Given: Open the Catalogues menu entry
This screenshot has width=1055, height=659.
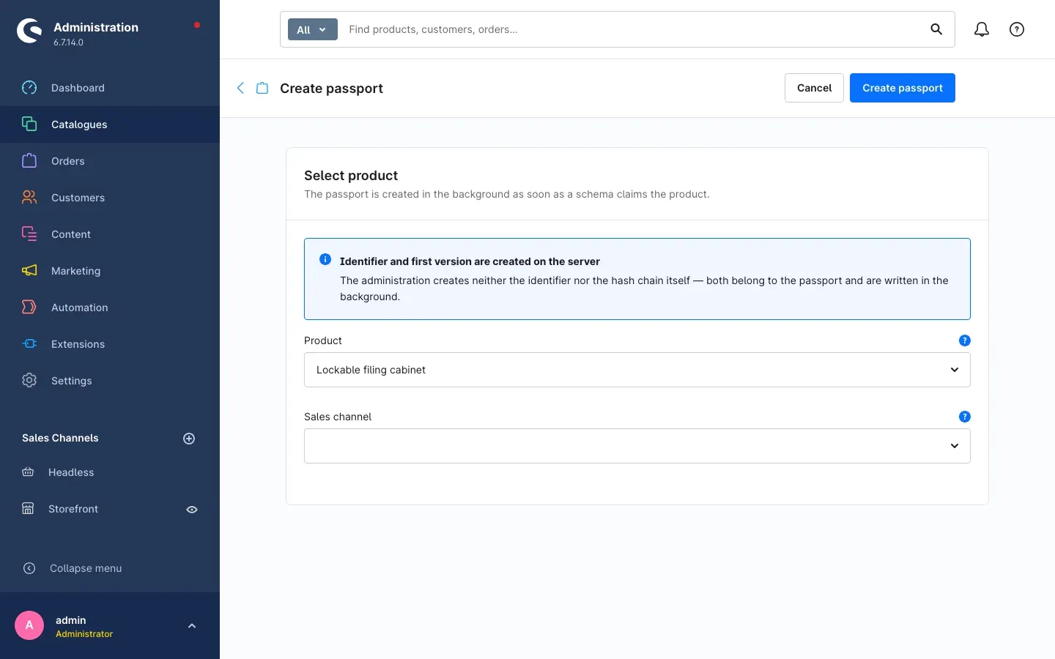Looking at the screenshot, I should pos(110,124).
